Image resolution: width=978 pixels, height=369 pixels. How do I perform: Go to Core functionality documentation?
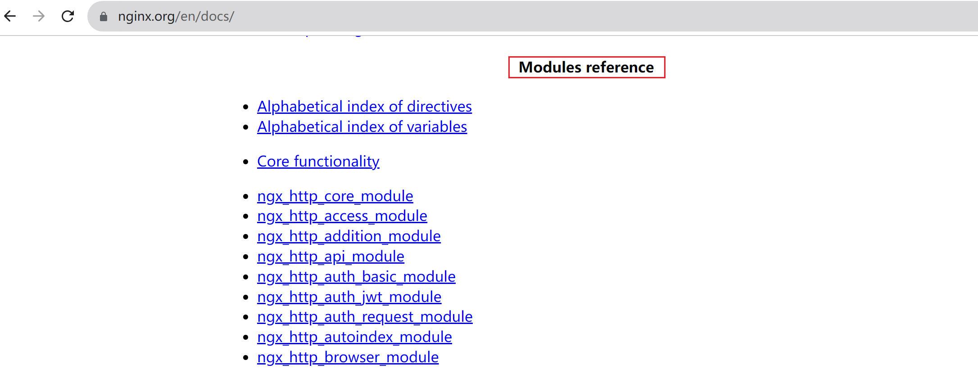pos(318,162)
